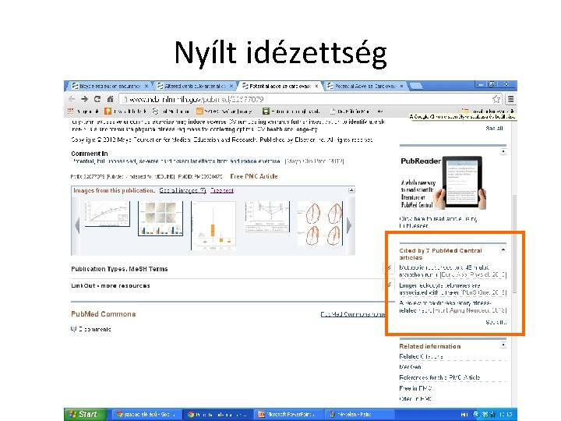The image size is (561, 421).
Task: Open the fourth chart image thumbnail
Action: point(267,217)
